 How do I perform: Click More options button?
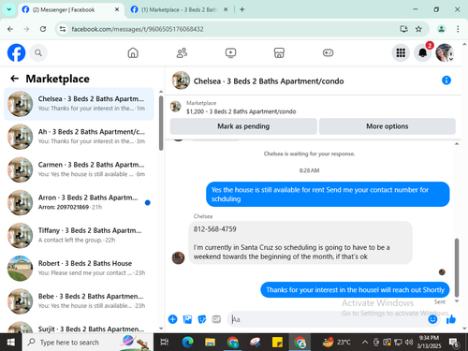coord(388,126)
